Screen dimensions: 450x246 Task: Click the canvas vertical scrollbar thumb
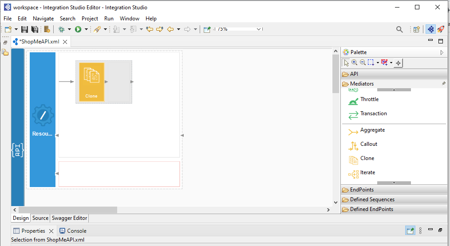(336, 74)
